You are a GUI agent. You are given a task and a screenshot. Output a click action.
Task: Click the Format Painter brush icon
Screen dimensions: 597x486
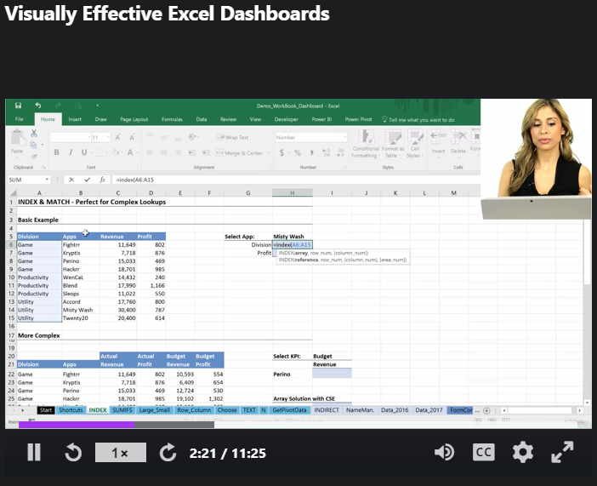tap(34, 157)
